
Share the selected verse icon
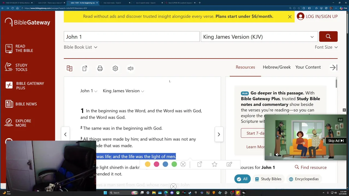200,164
